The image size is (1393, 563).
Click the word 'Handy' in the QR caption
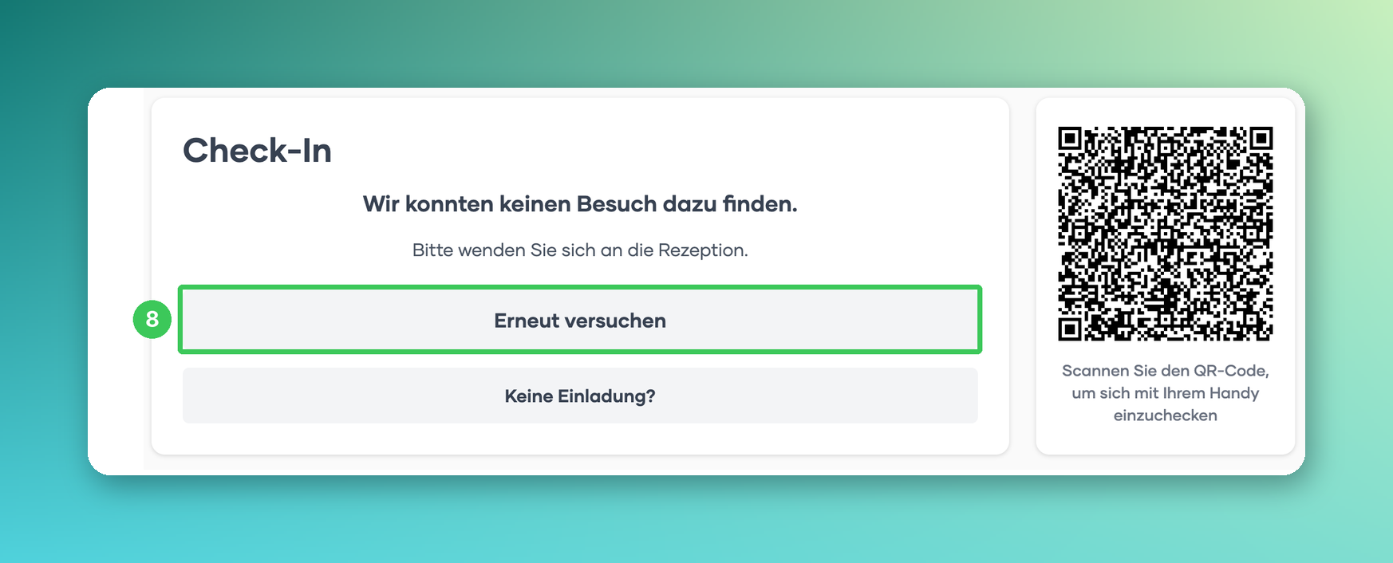pyautogui.click(x=1233, y=393)
